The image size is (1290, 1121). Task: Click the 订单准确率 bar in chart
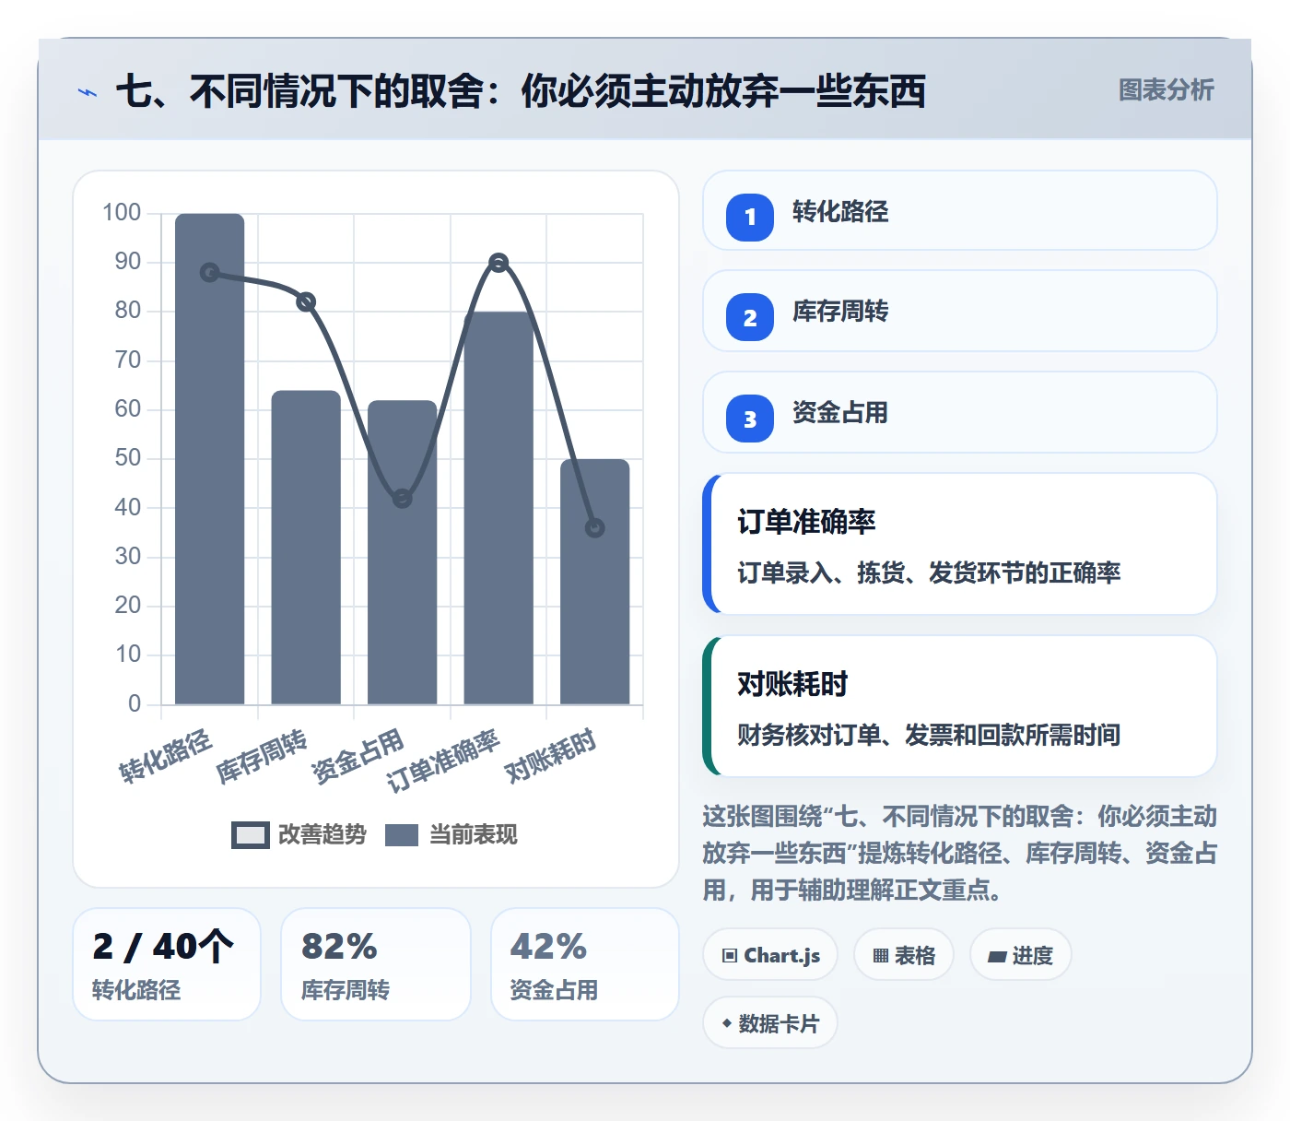[498, 508]
